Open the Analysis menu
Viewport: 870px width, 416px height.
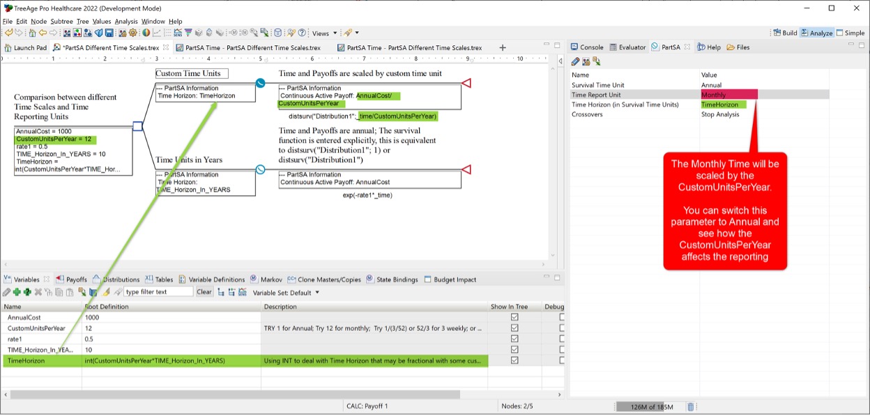click(126, 22)
